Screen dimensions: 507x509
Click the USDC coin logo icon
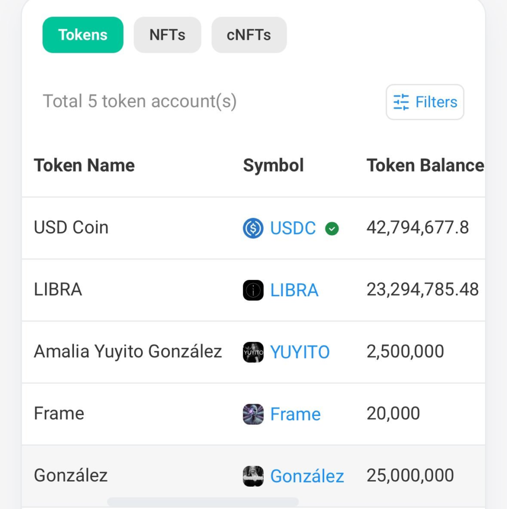[253, 228]
